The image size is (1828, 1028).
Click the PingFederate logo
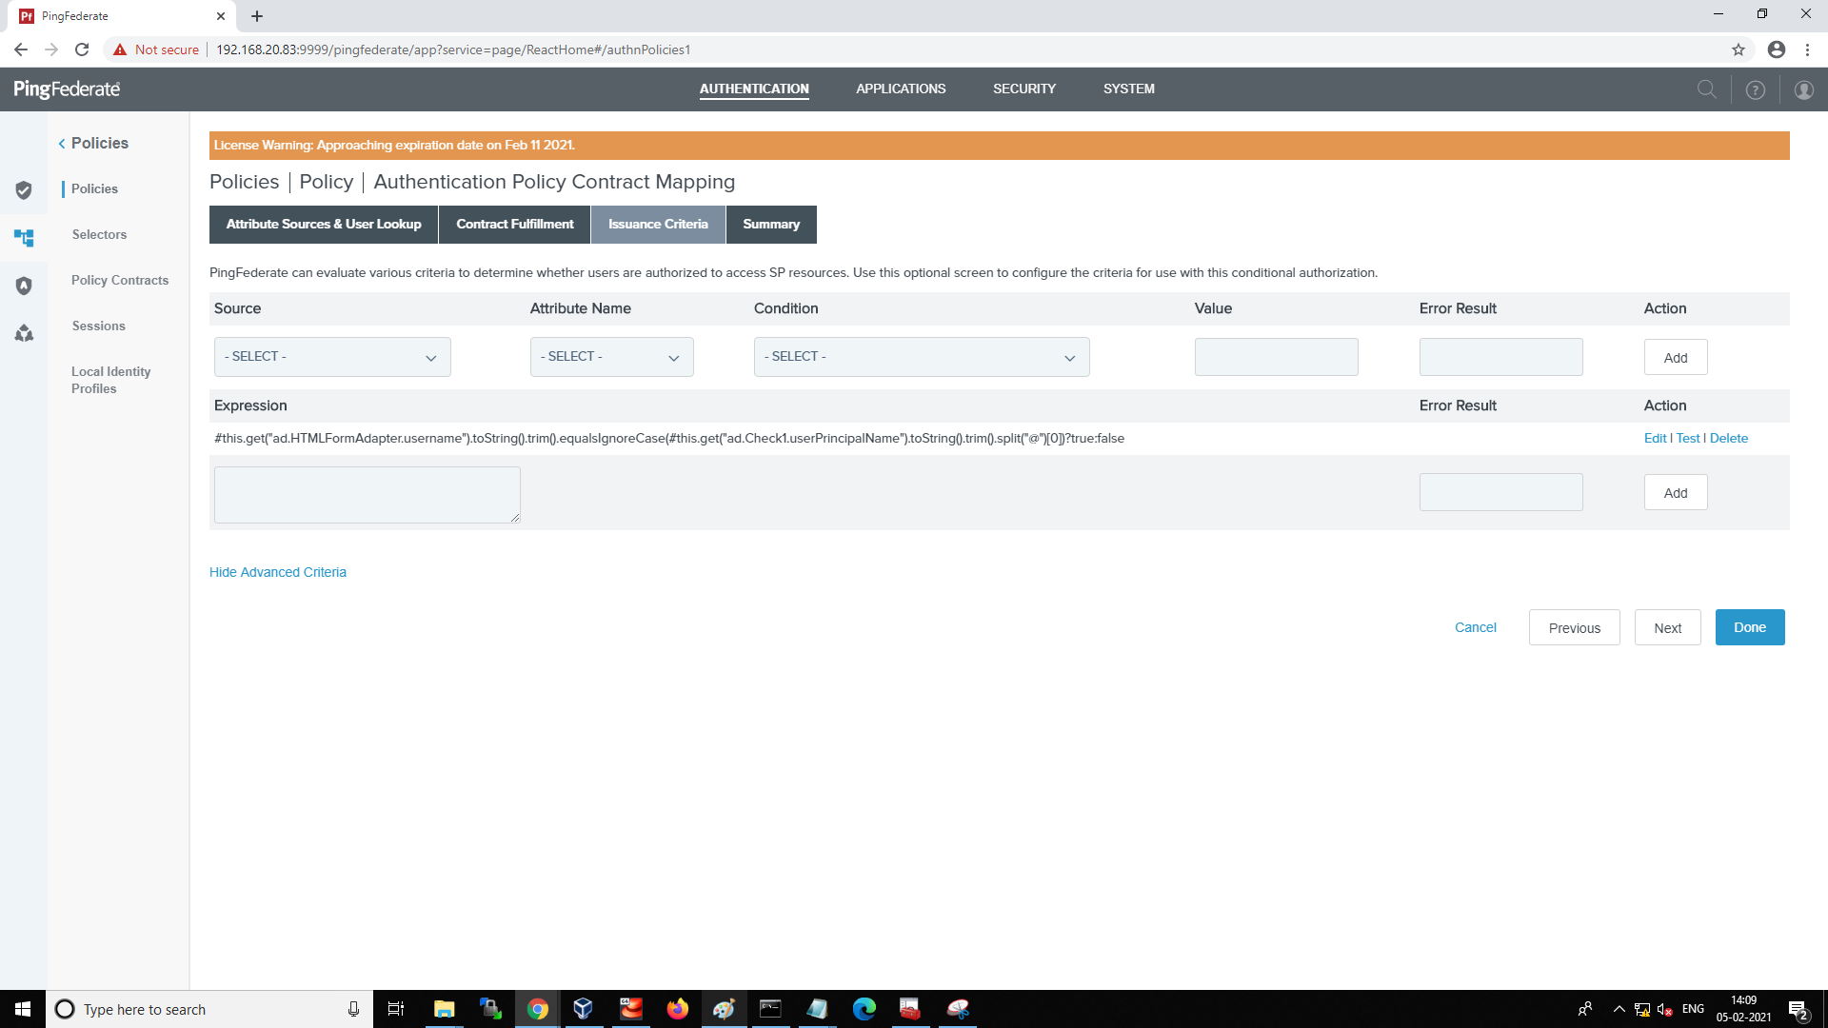coord(67,89)
